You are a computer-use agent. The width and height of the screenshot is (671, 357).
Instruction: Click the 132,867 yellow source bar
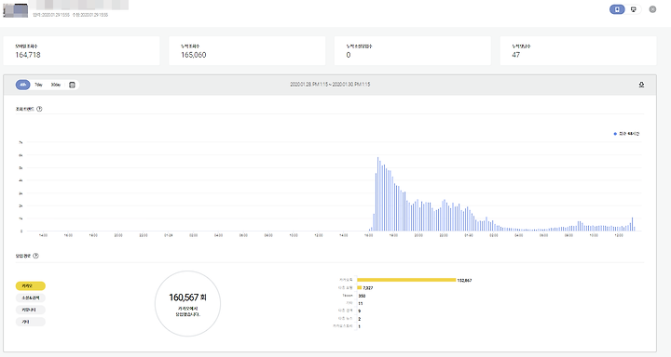tap(406, 280)
